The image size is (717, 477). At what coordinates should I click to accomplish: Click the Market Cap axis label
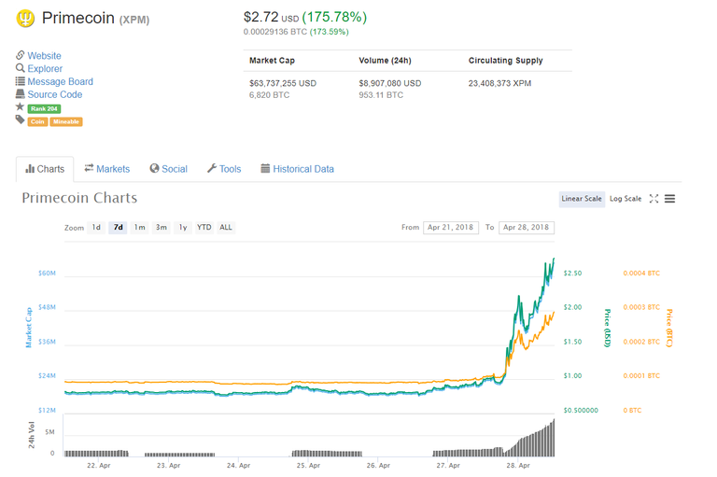tap(28, 328)
